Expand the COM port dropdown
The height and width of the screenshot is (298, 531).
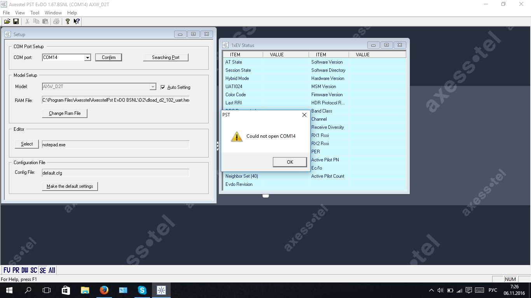[87, 57]
